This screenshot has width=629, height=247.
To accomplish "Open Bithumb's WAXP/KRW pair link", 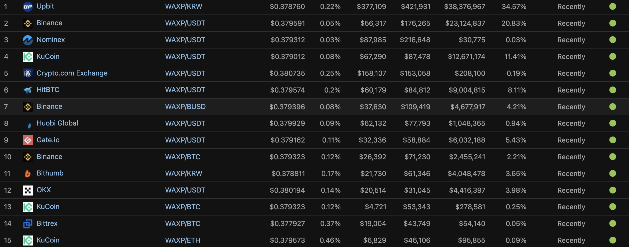I will [x=184, y=173].
